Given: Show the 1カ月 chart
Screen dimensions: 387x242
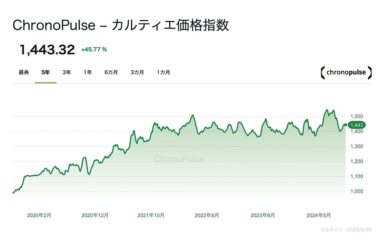Looking at the screenshot, I should tap(164, 72).
